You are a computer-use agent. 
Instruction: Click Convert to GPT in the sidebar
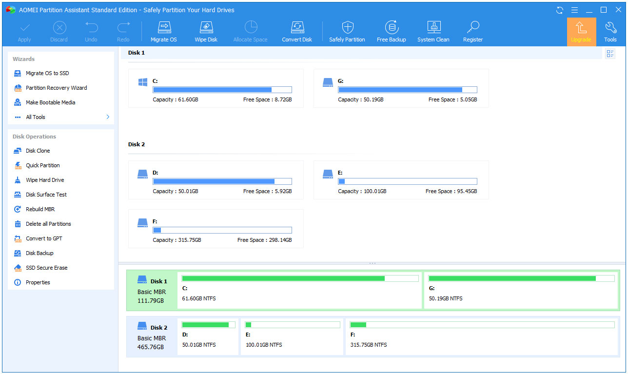tap(44, 238)
